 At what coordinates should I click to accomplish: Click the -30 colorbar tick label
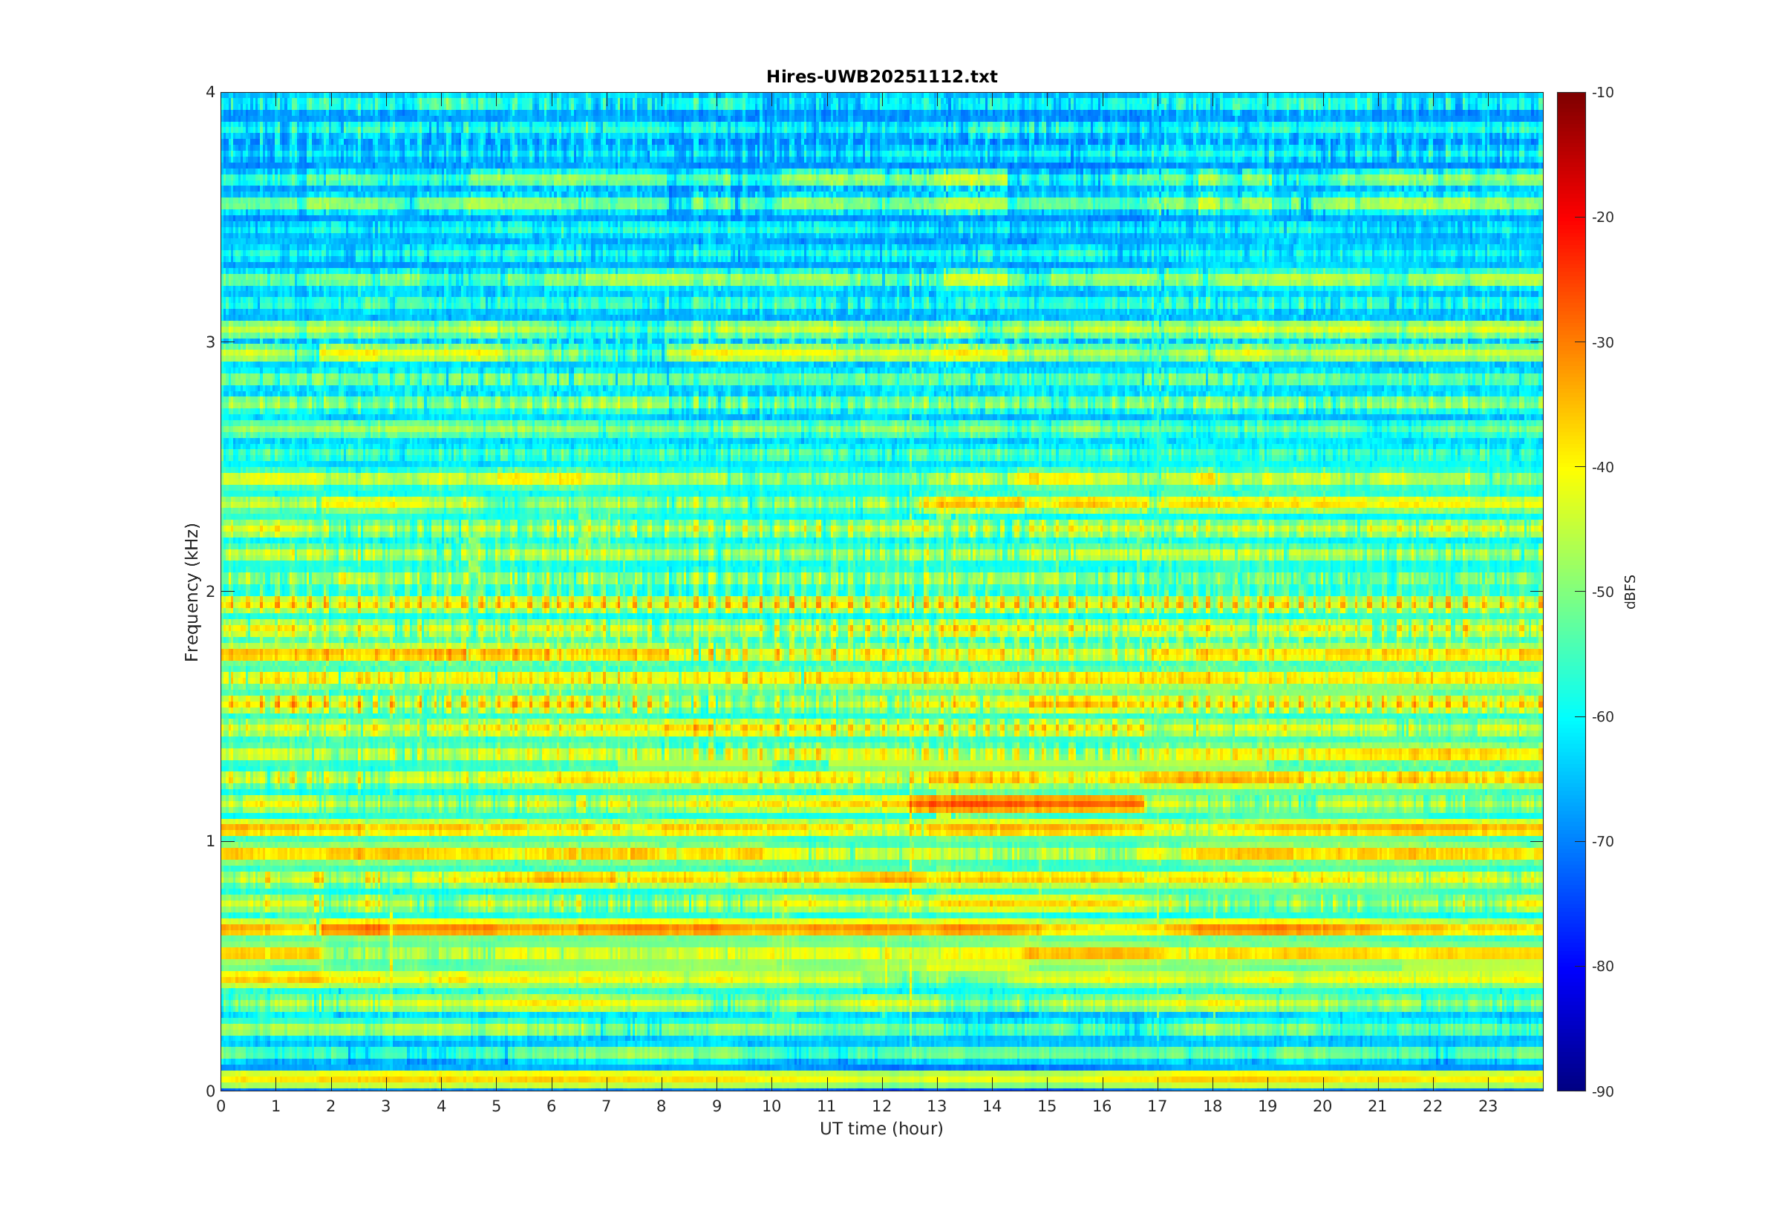click(x=1602, y=342)
